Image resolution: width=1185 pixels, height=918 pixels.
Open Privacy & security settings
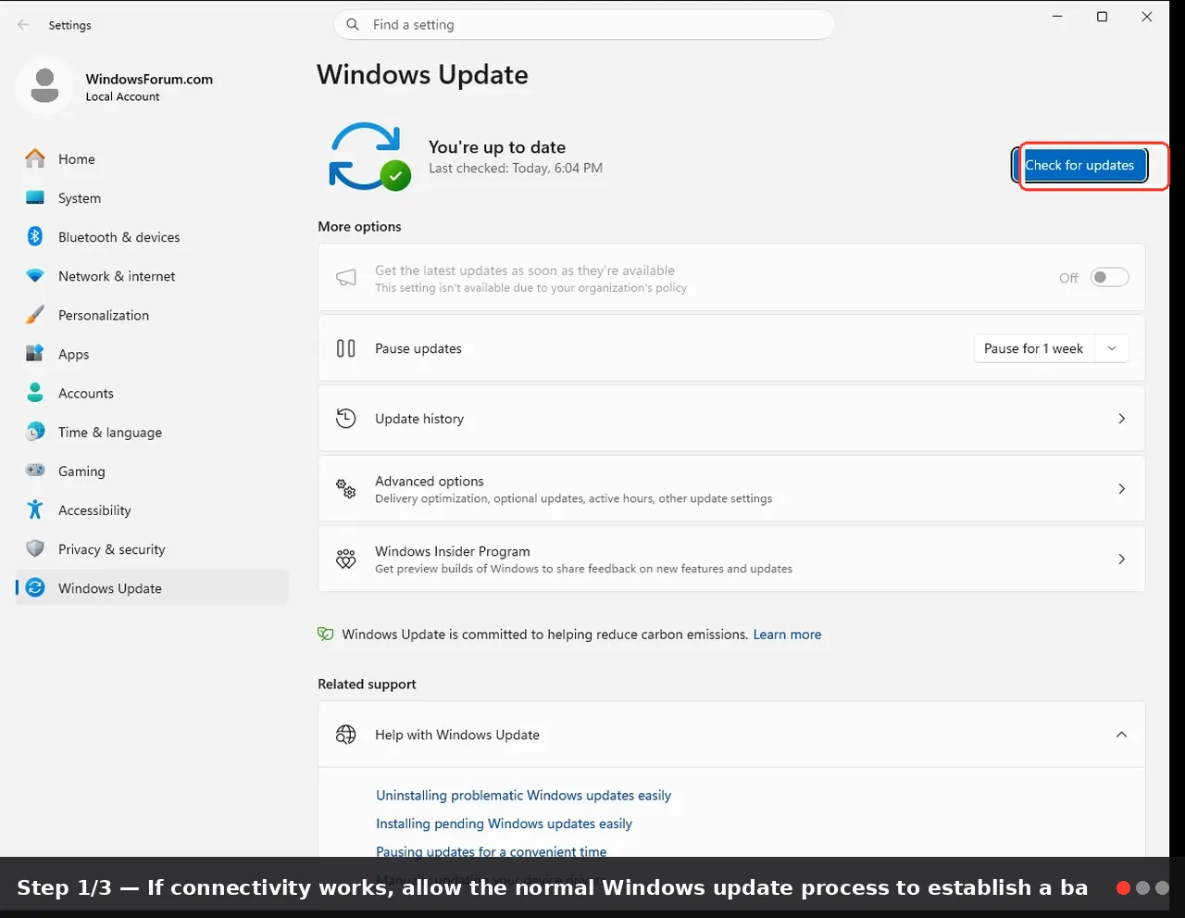point(152,548)
